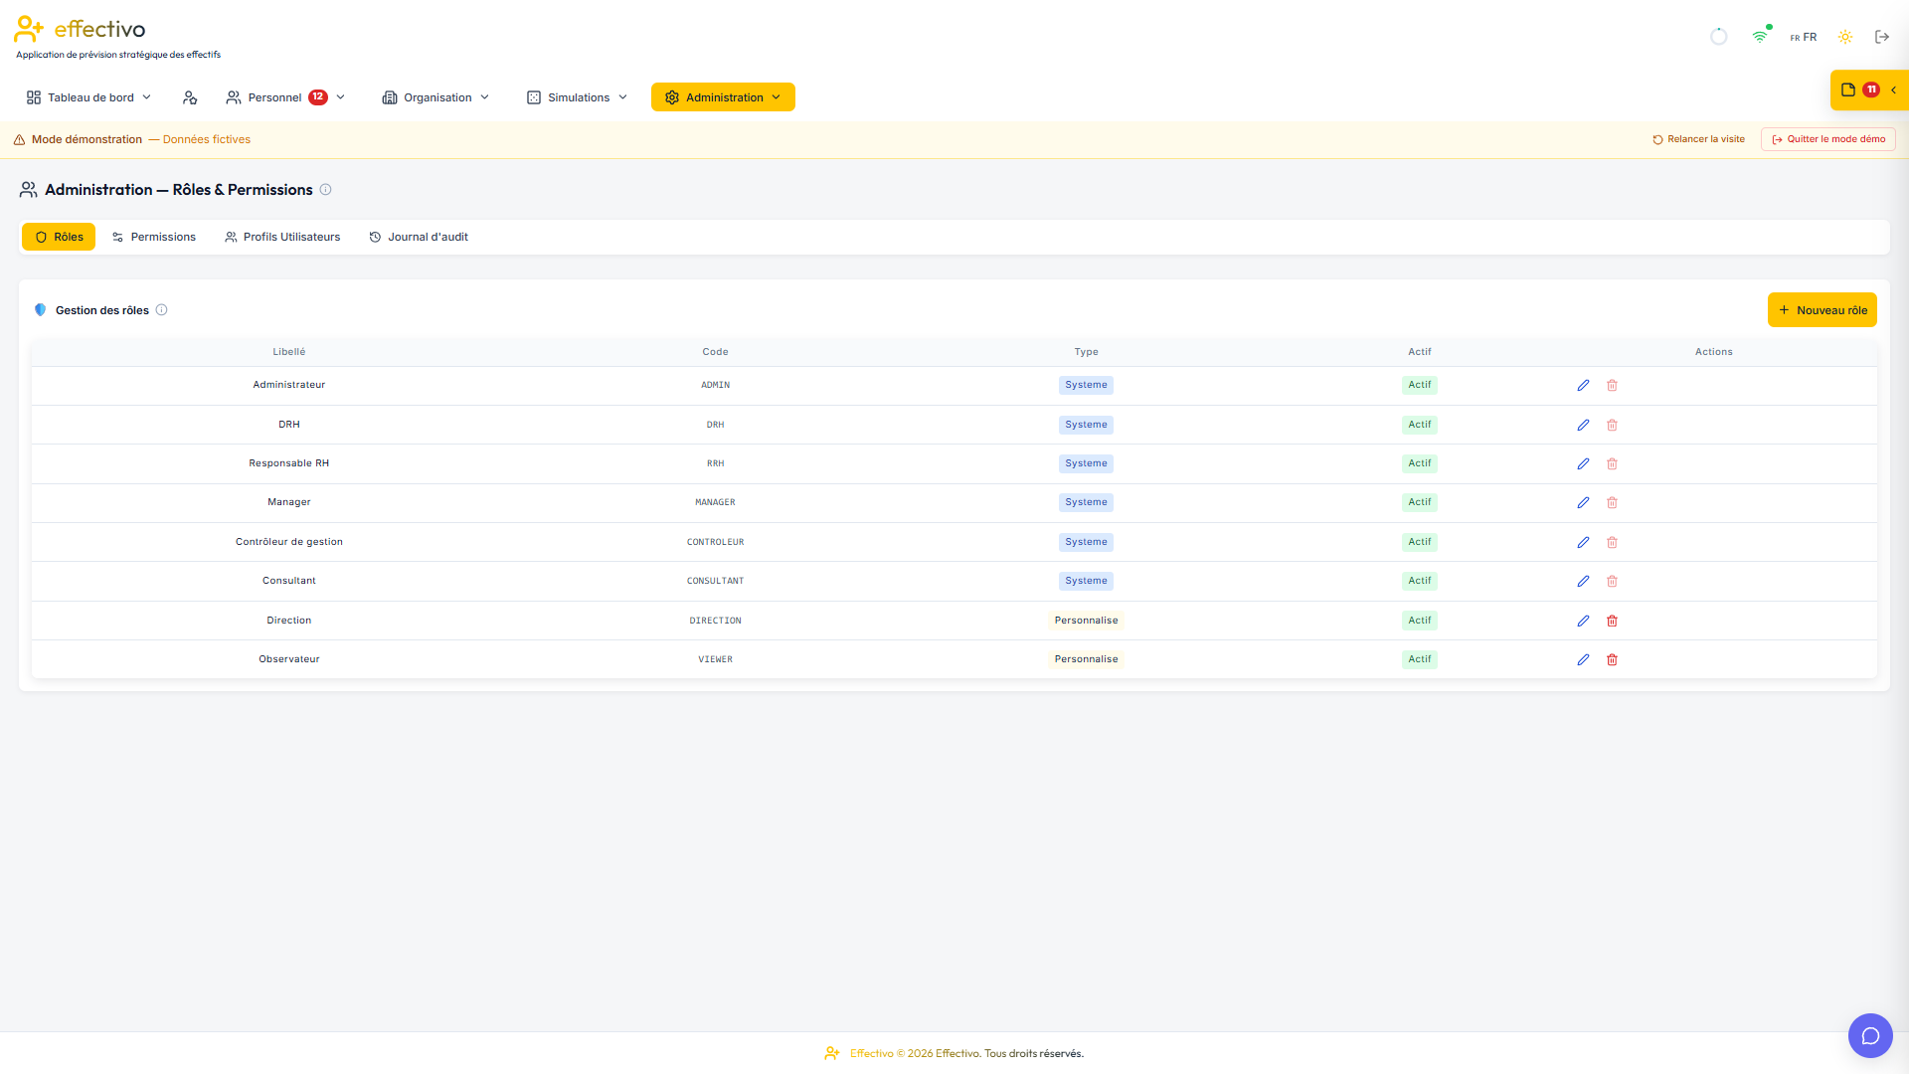Open user favorites icon next to Tableau de bord
Image resolution: width=1909 pixels, height=1074 pixels.
190,97
